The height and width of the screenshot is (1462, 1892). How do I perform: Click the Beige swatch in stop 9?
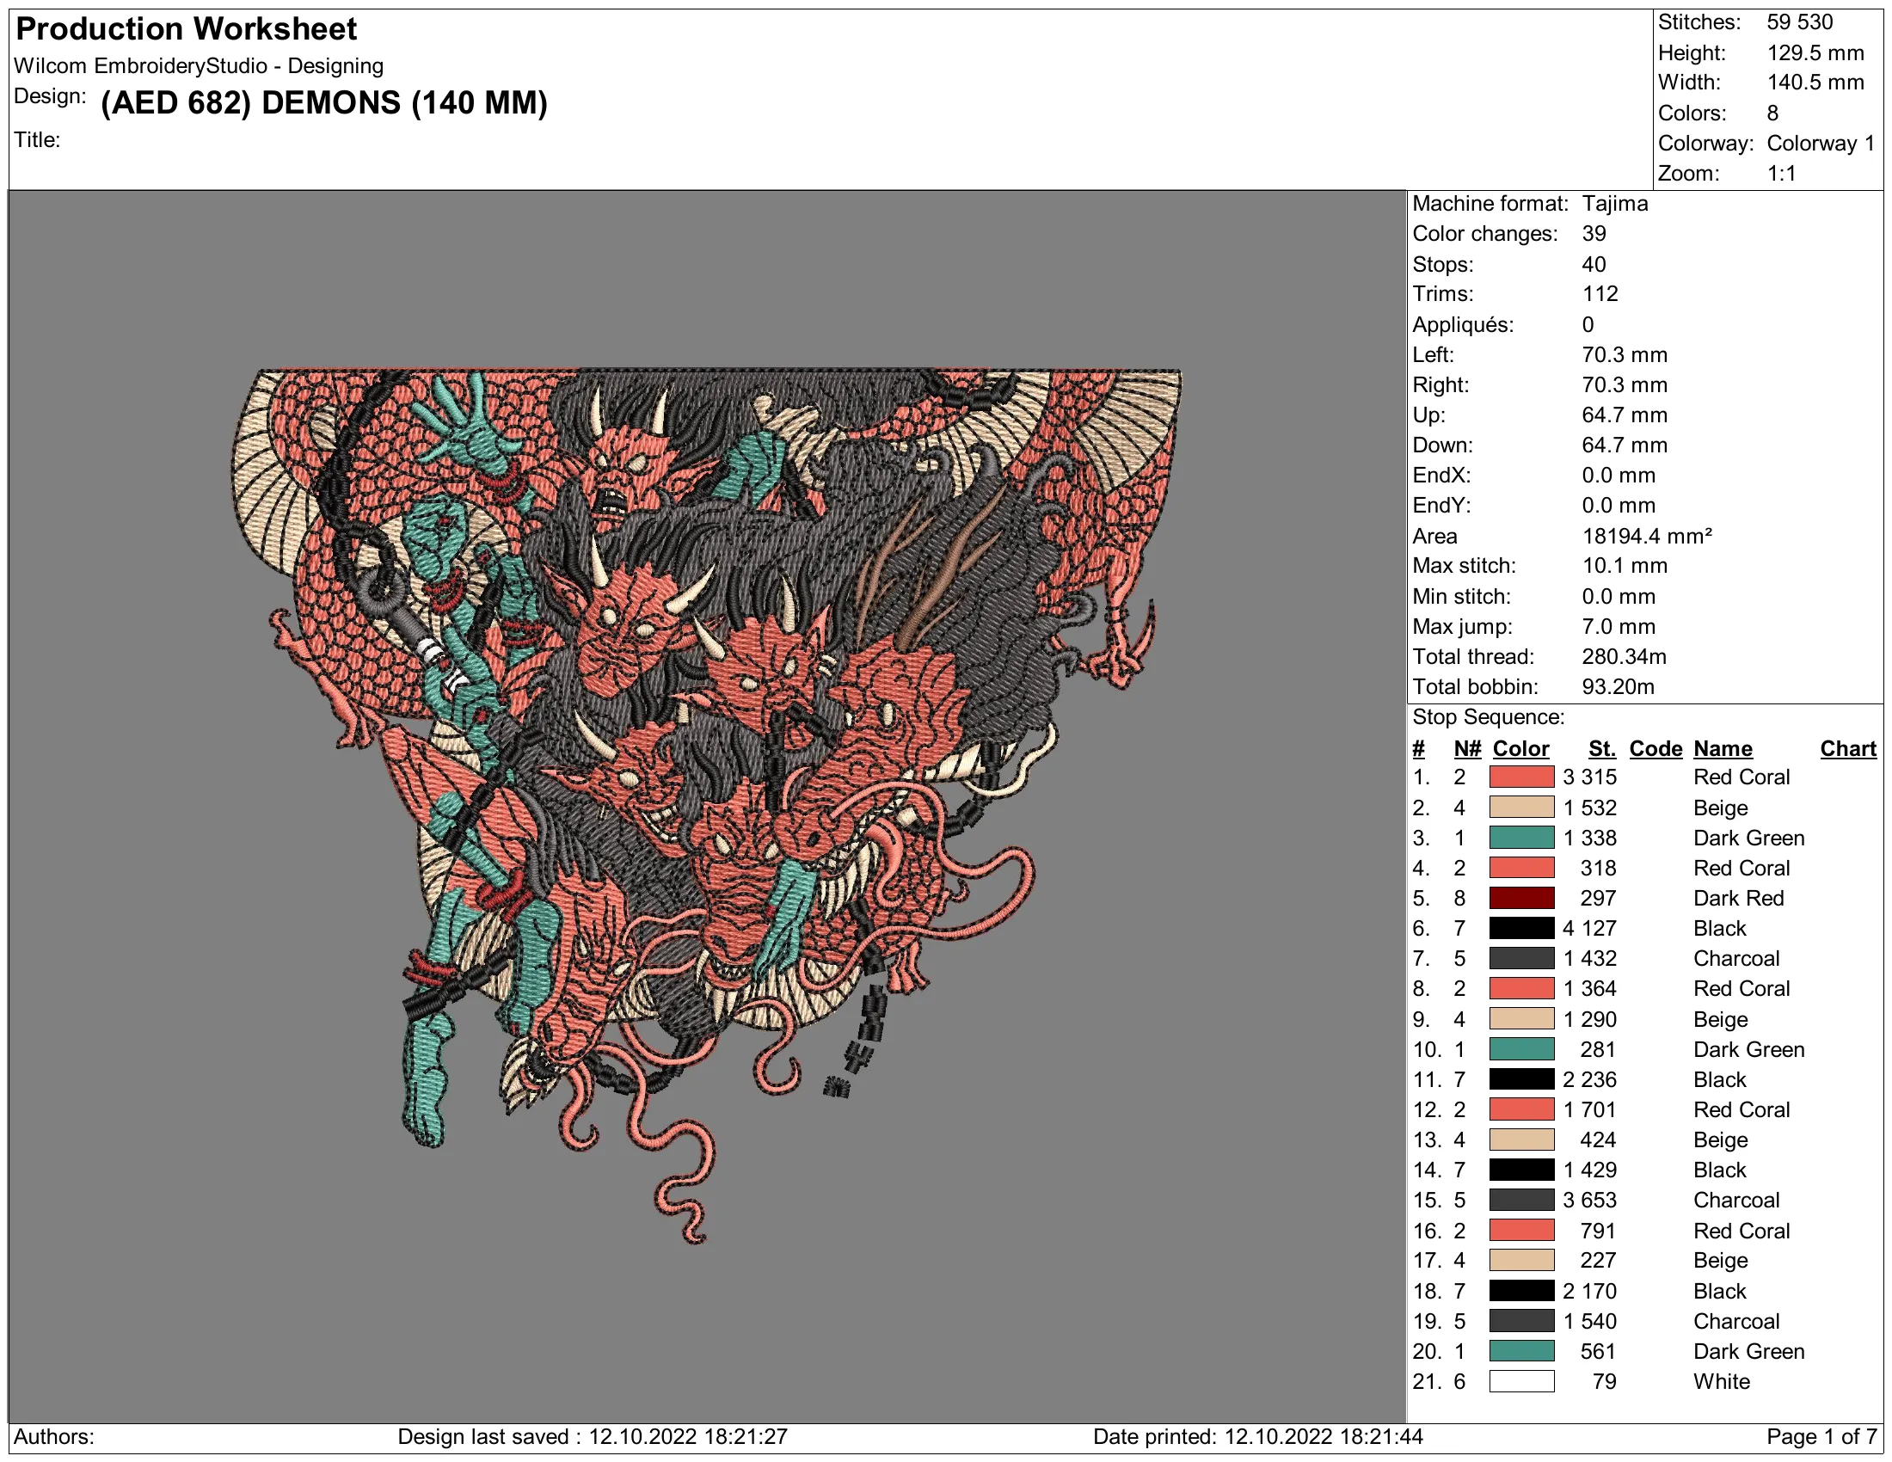1521,1018
